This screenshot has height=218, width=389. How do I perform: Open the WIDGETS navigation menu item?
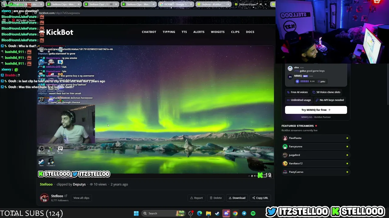coord(218,32)
